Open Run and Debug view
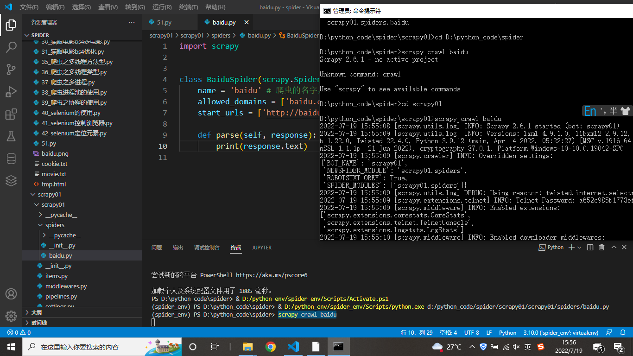 [11, 92]
